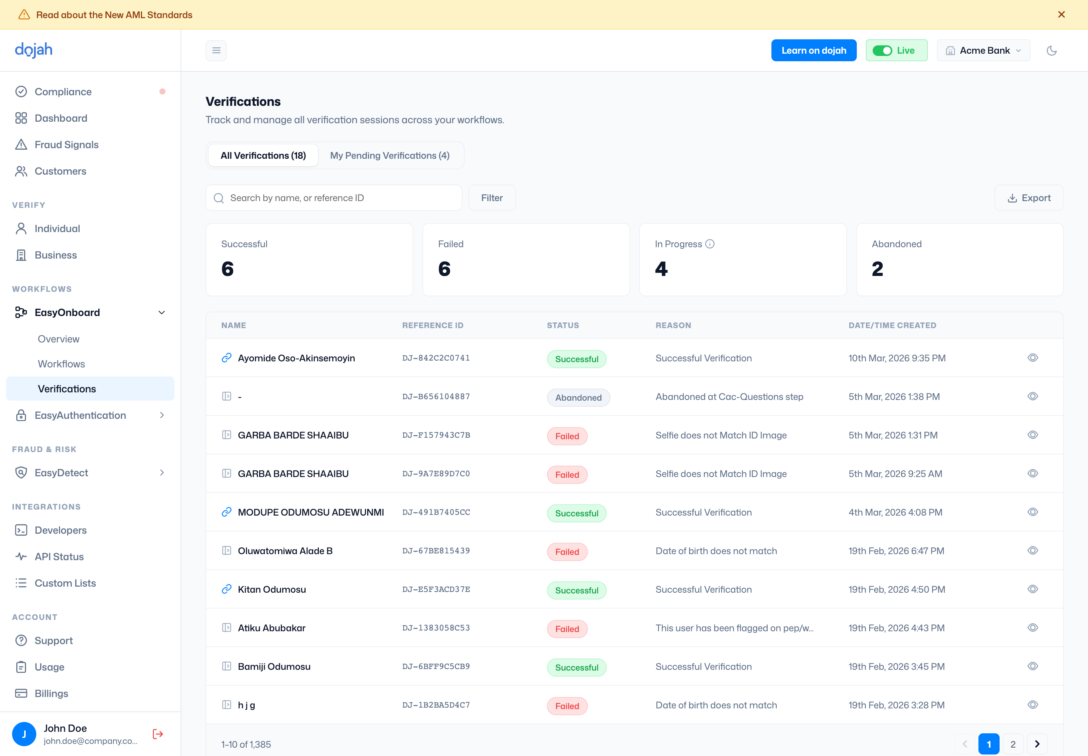Open the Acme Bank account dropdown
This screenshot has height=756, width=1088.
[x=983, y=50]
